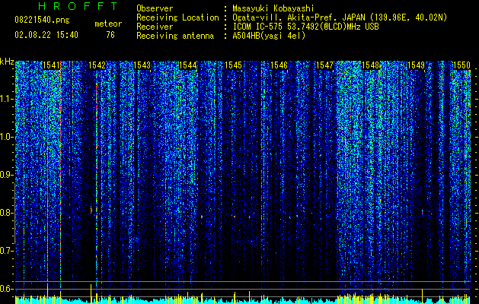The image size is (479, 304).
Task: Click the Receiver label
Action: (155, 27)
